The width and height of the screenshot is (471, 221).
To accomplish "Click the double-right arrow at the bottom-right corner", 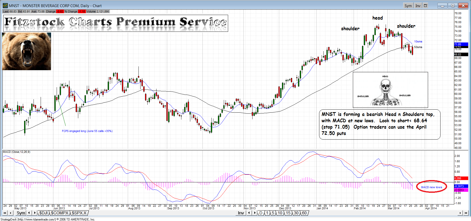I will click(466, 213).
